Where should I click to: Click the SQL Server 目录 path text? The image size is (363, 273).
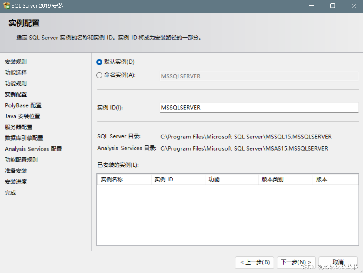[x=246, y=137]
